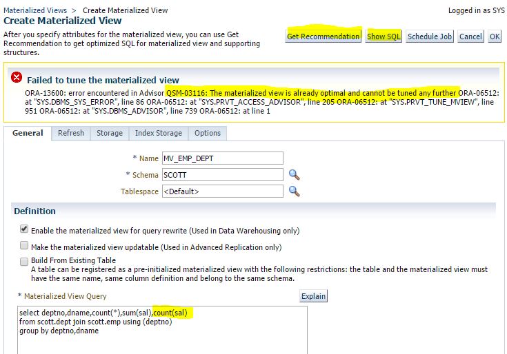Cancel the materialized view creation
507x354 pixels.
pyautogui.click(x=470, y=37)
